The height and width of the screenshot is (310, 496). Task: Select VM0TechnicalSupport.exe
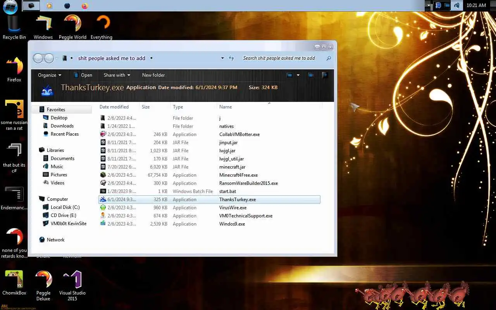tap(209, 216)
